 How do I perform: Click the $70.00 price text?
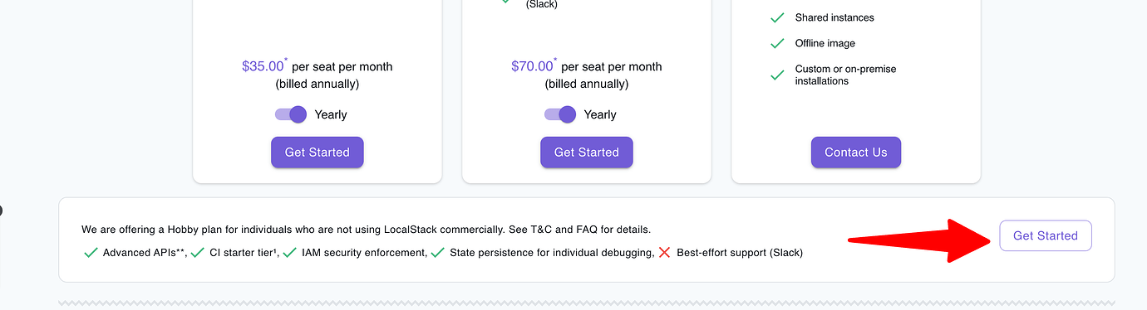click(x=532, y=66)
